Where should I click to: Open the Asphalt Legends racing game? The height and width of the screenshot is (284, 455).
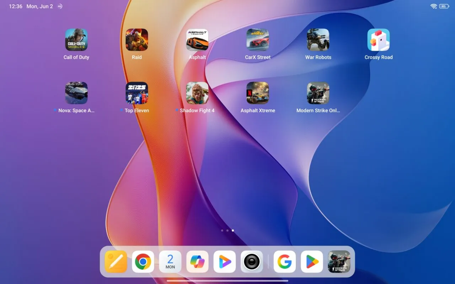[197, 40]
